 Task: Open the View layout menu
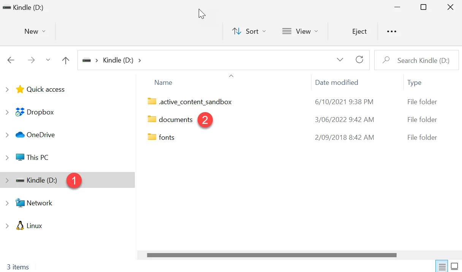300,31
